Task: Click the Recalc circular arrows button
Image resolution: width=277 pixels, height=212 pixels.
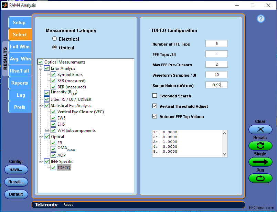Action: tap(260, 146)
